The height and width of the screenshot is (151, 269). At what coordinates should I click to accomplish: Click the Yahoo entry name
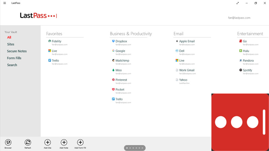pos(183,80)
